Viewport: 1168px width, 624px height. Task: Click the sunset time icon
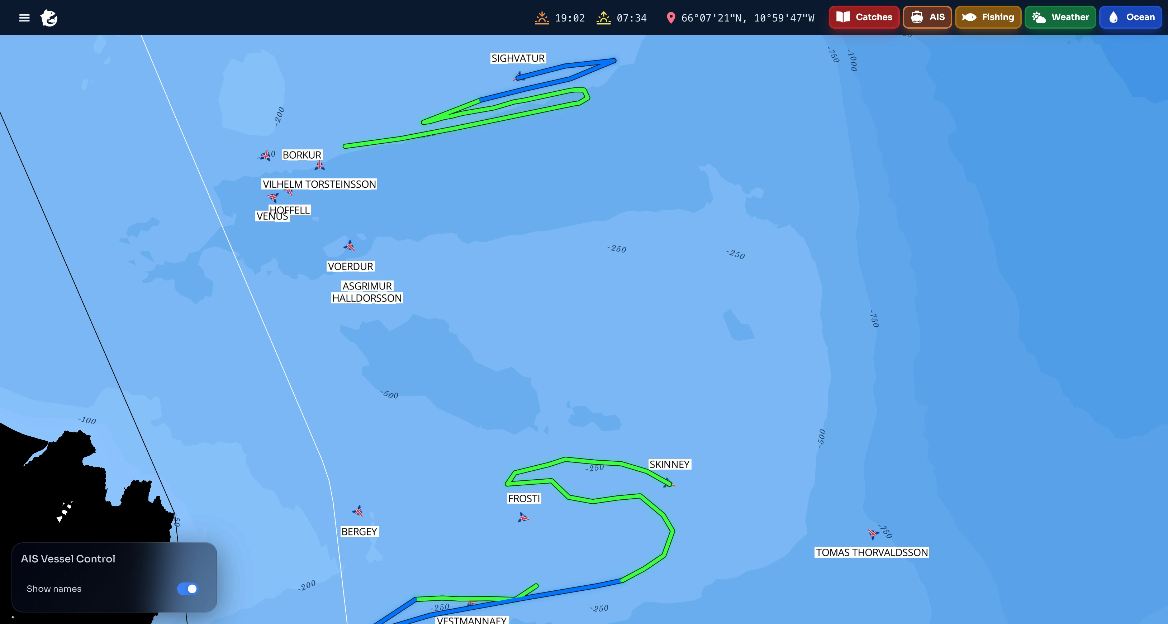tap(542, 18)
